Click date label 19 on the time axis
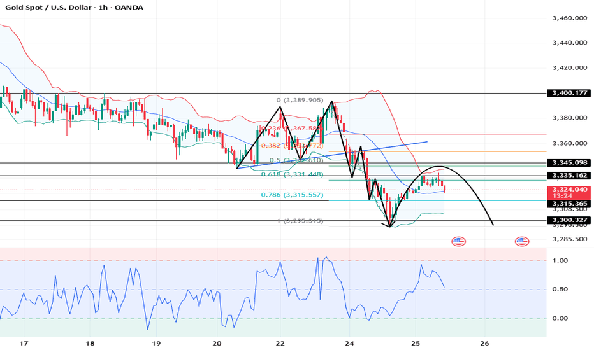 tap(156, 344)
